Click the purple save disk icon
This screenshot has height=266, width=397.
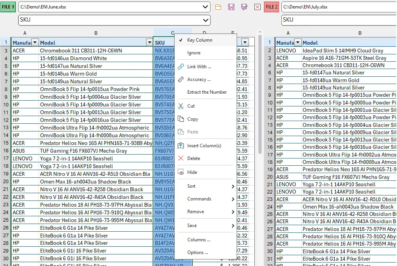231,7
